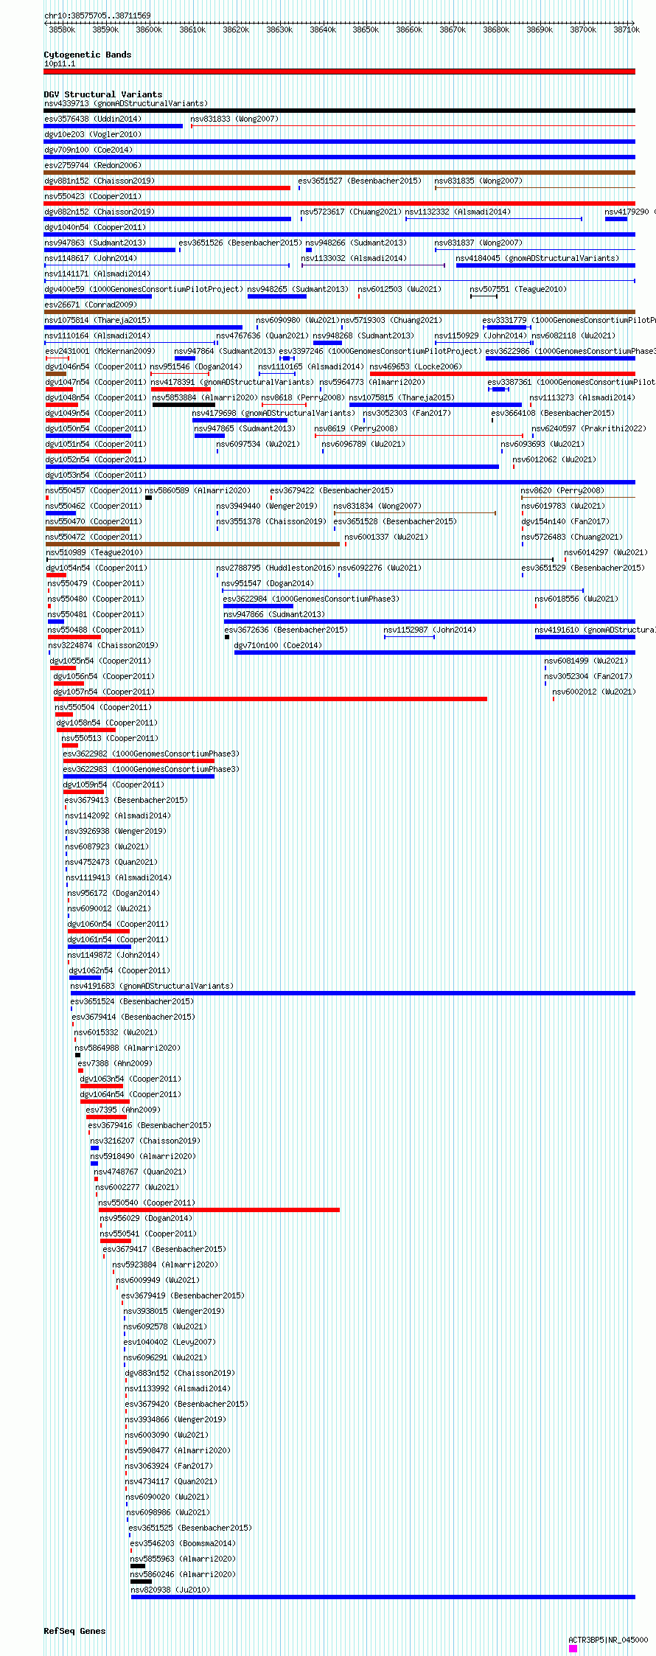Click nsv3224874 (Chaisson2019) variant label
Screen dimensions: 656x1656
[103, 645]
